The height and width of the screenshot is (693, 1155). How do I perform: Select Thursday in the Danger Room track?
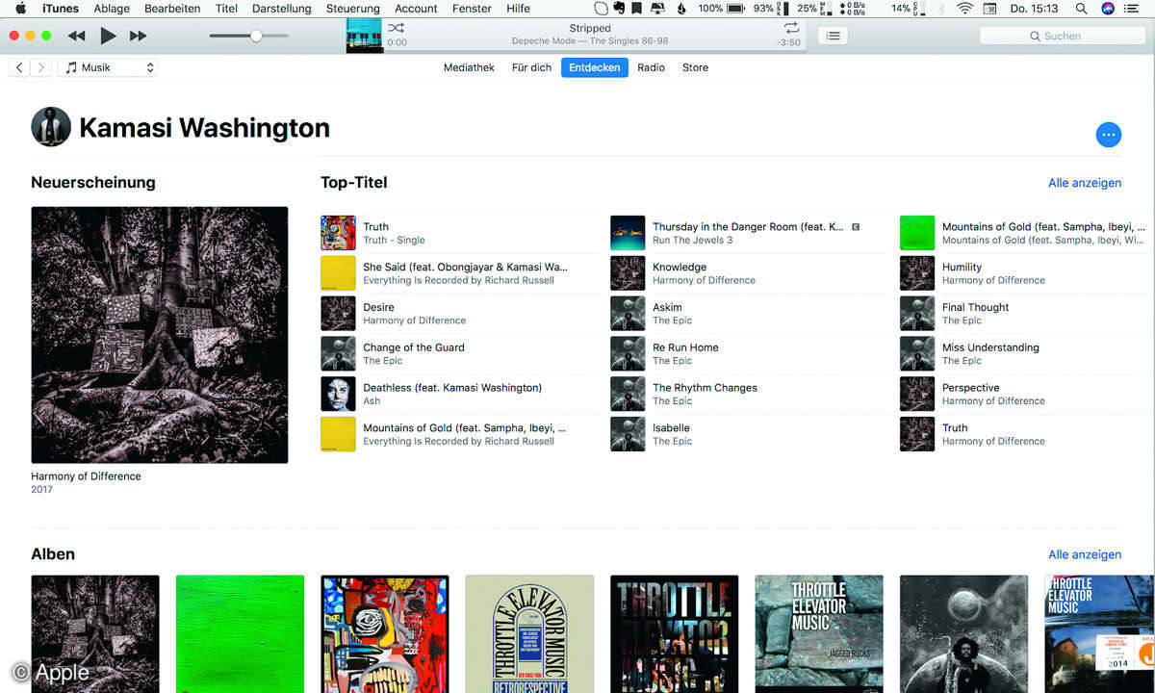(x=749, y=233)
